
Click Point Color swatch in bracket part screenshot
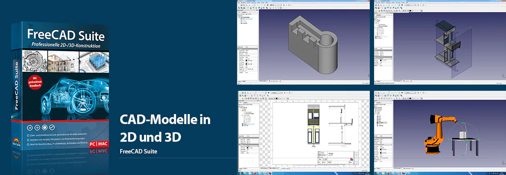pos(246,64)
